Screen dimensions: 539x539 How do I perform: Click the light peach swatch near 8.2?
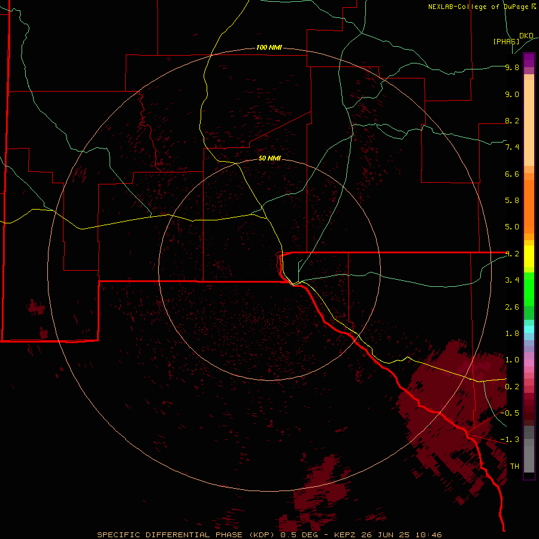click(529, 123)
